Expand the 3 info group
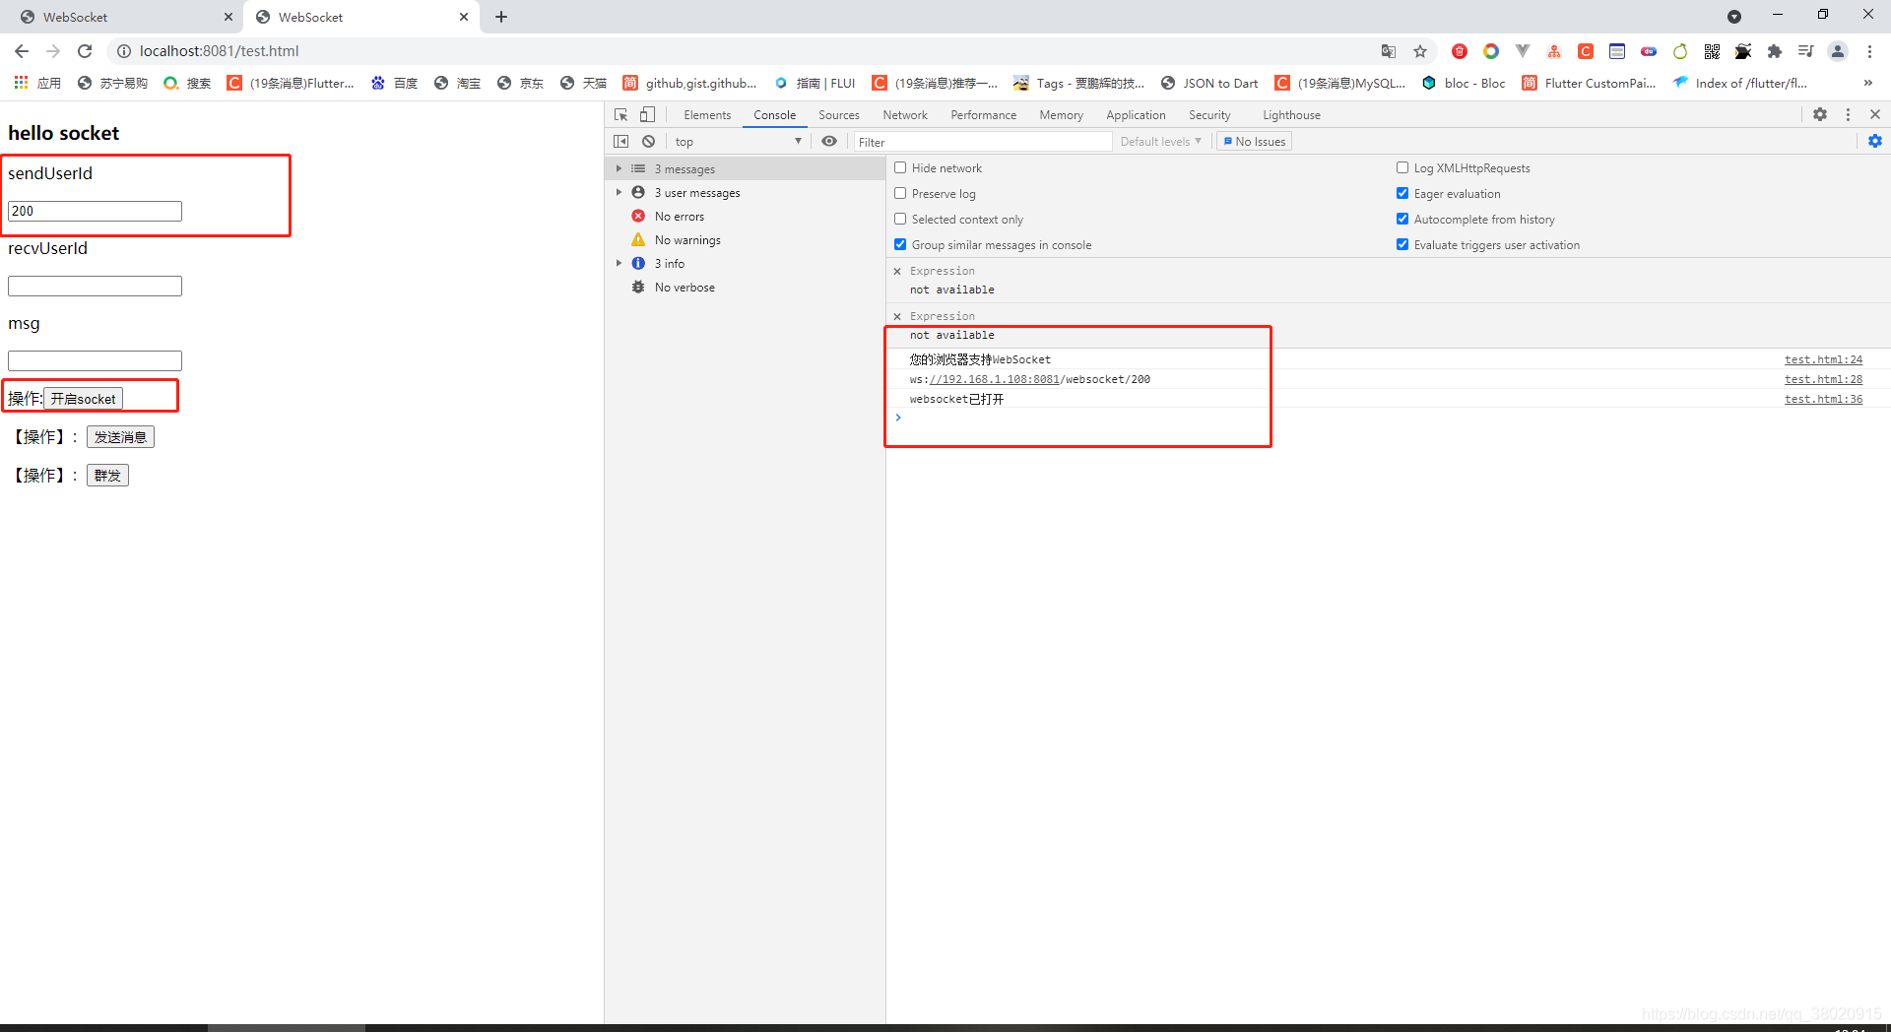This screenshot has width=1891, height=1032. pyautogui.click(x=619, y=264)
